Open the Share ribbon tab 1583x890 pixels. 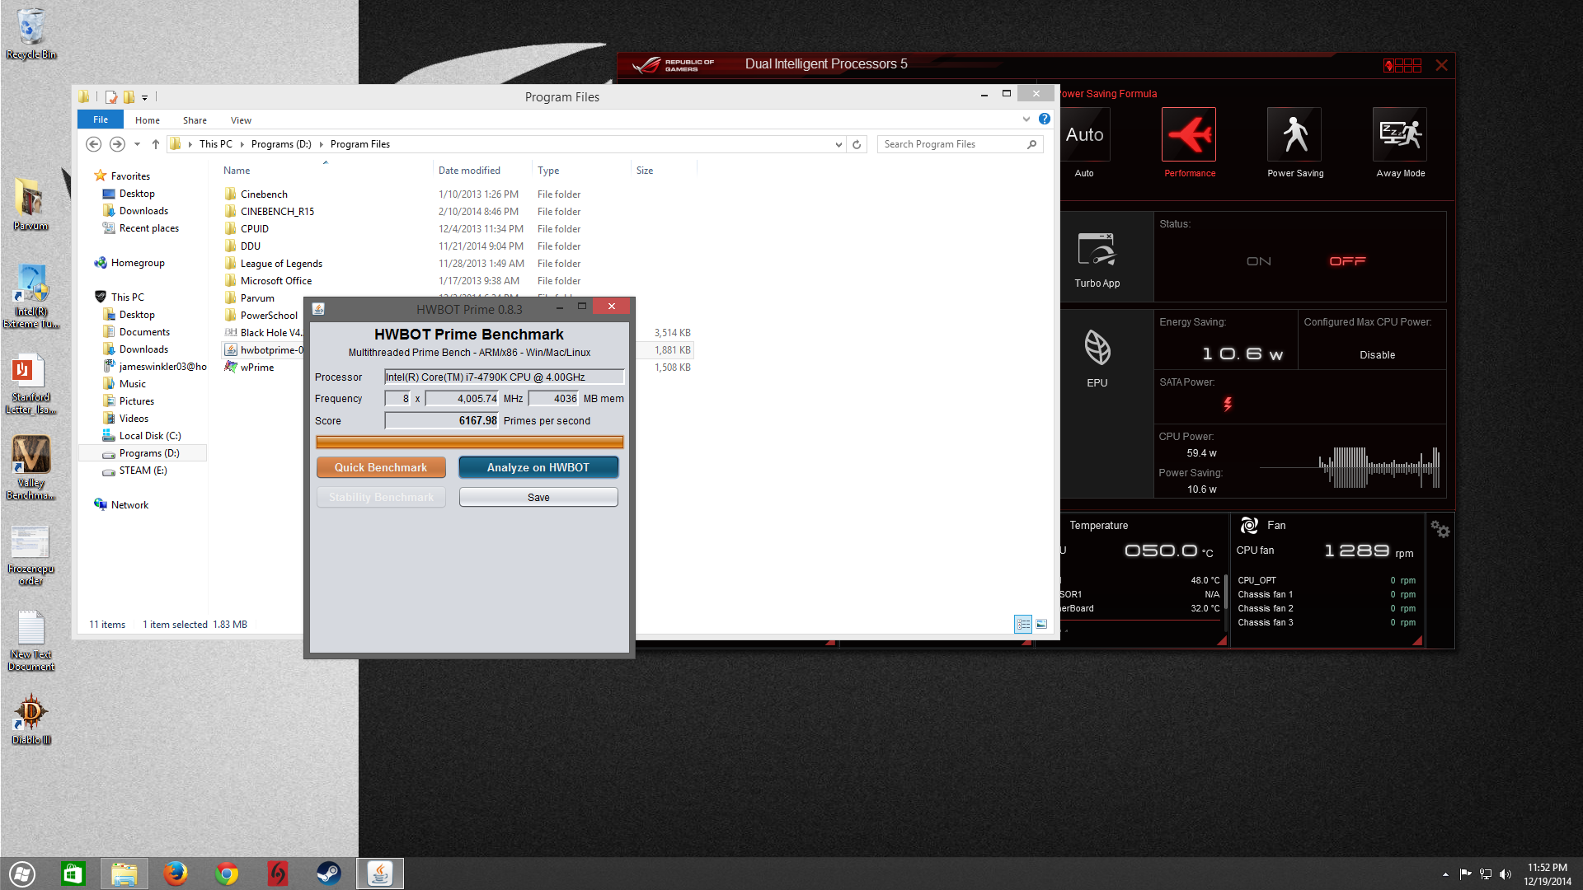click(x=195, y=120)
